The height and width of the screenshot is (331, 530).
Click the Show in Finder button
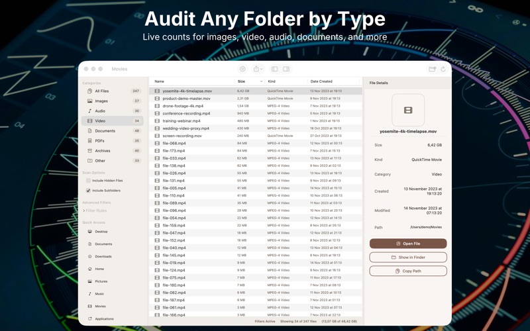(x=408, y=258)
